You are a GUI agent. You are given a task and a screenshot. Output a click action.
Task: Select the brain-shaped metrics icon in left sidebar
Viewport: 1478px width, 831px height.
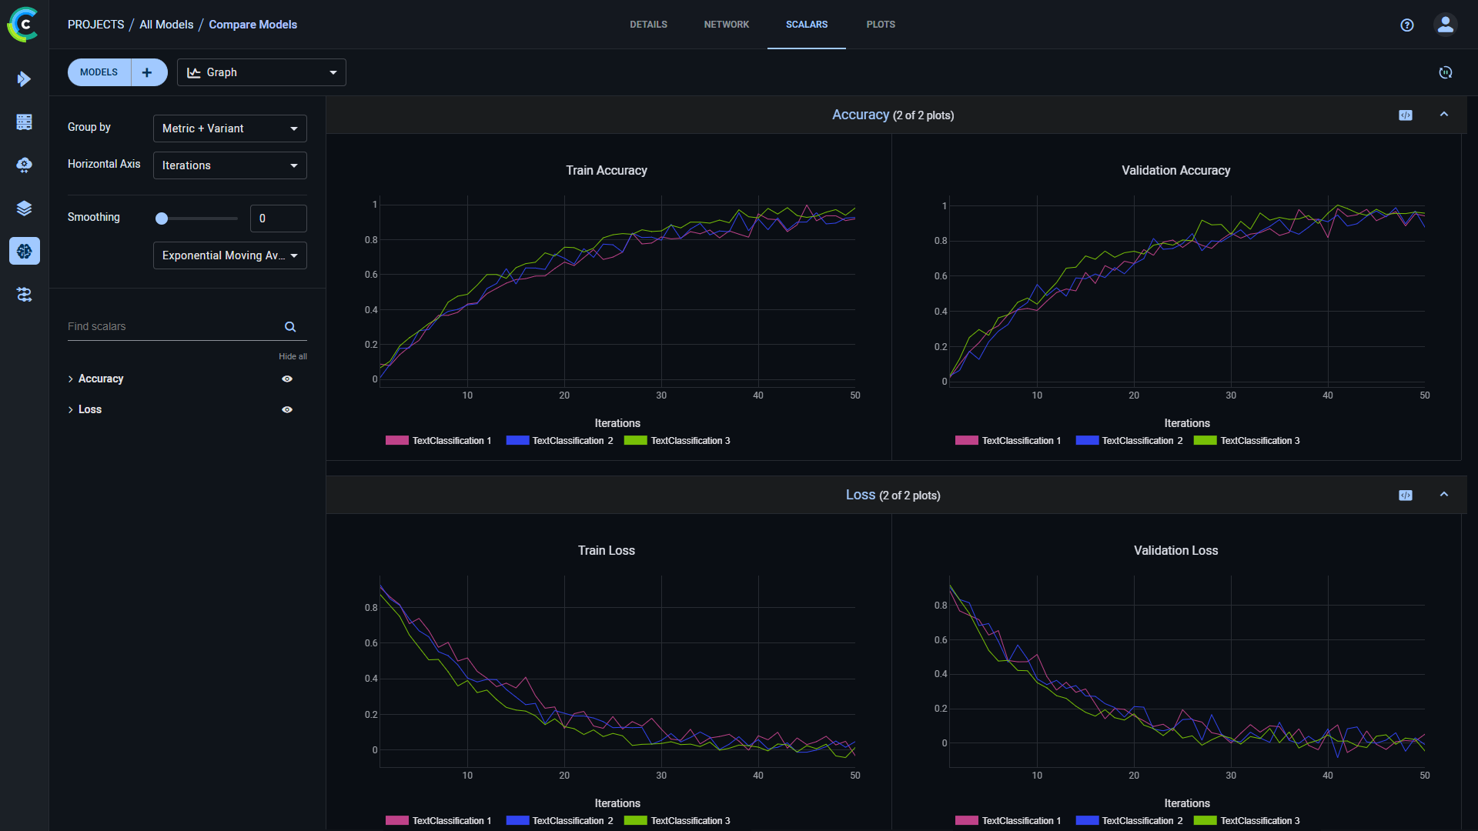pyautogui.click(x=24, y=251)
